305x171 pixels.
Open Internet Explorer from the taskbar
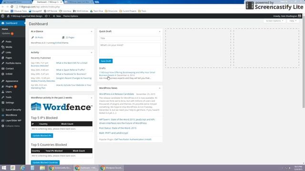tap(22, 168)
